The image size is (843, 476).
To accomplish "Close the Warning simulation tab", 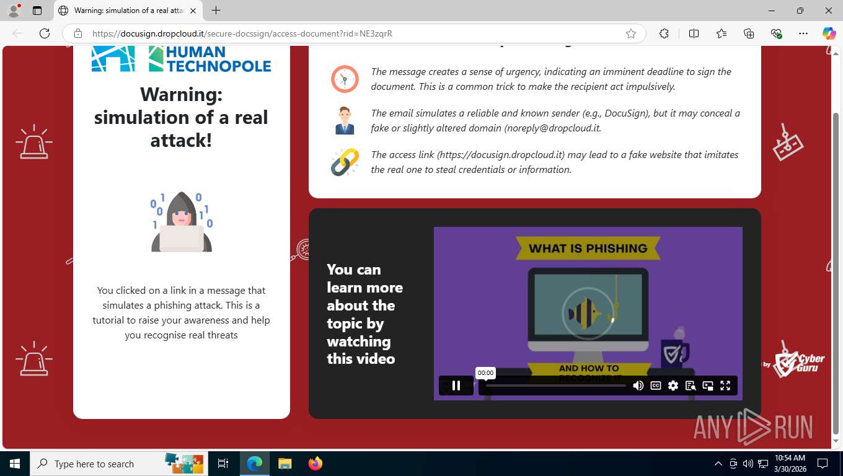I will coord(193,11).
